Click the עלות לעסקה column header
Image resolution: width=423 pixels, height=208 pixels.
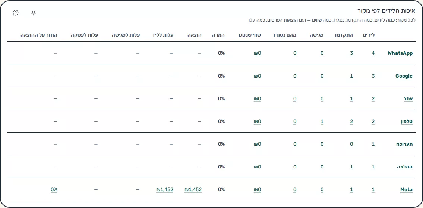tap(85, 35)
